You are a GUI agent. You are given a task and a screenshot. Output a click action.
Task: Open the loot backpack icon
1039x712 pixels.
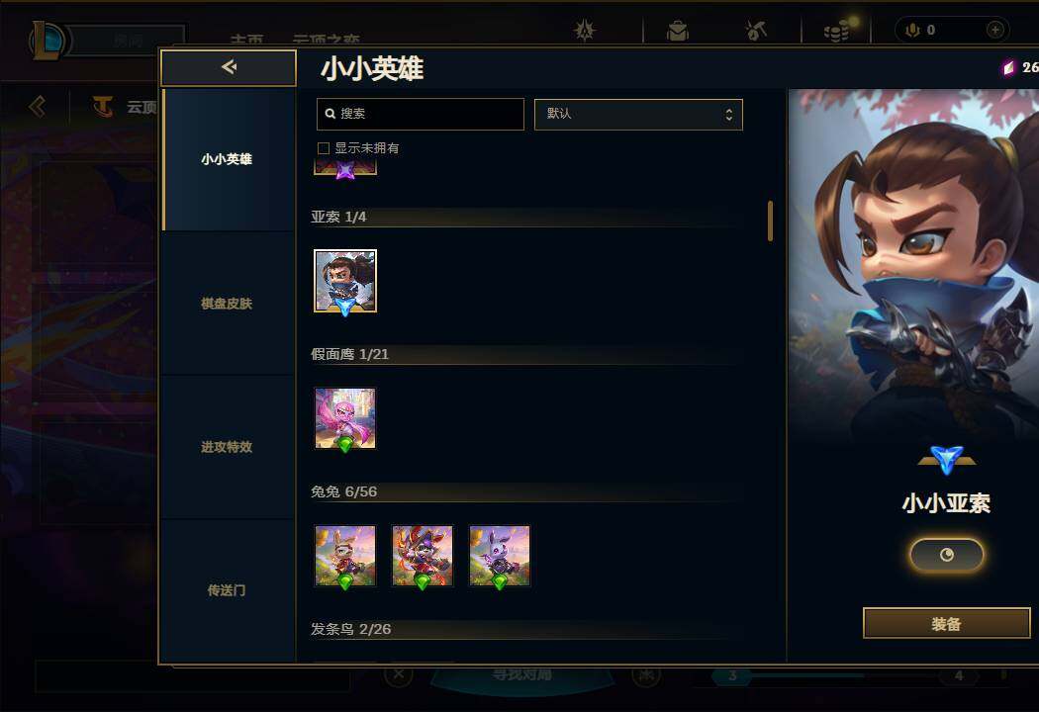tap(677, 31)
